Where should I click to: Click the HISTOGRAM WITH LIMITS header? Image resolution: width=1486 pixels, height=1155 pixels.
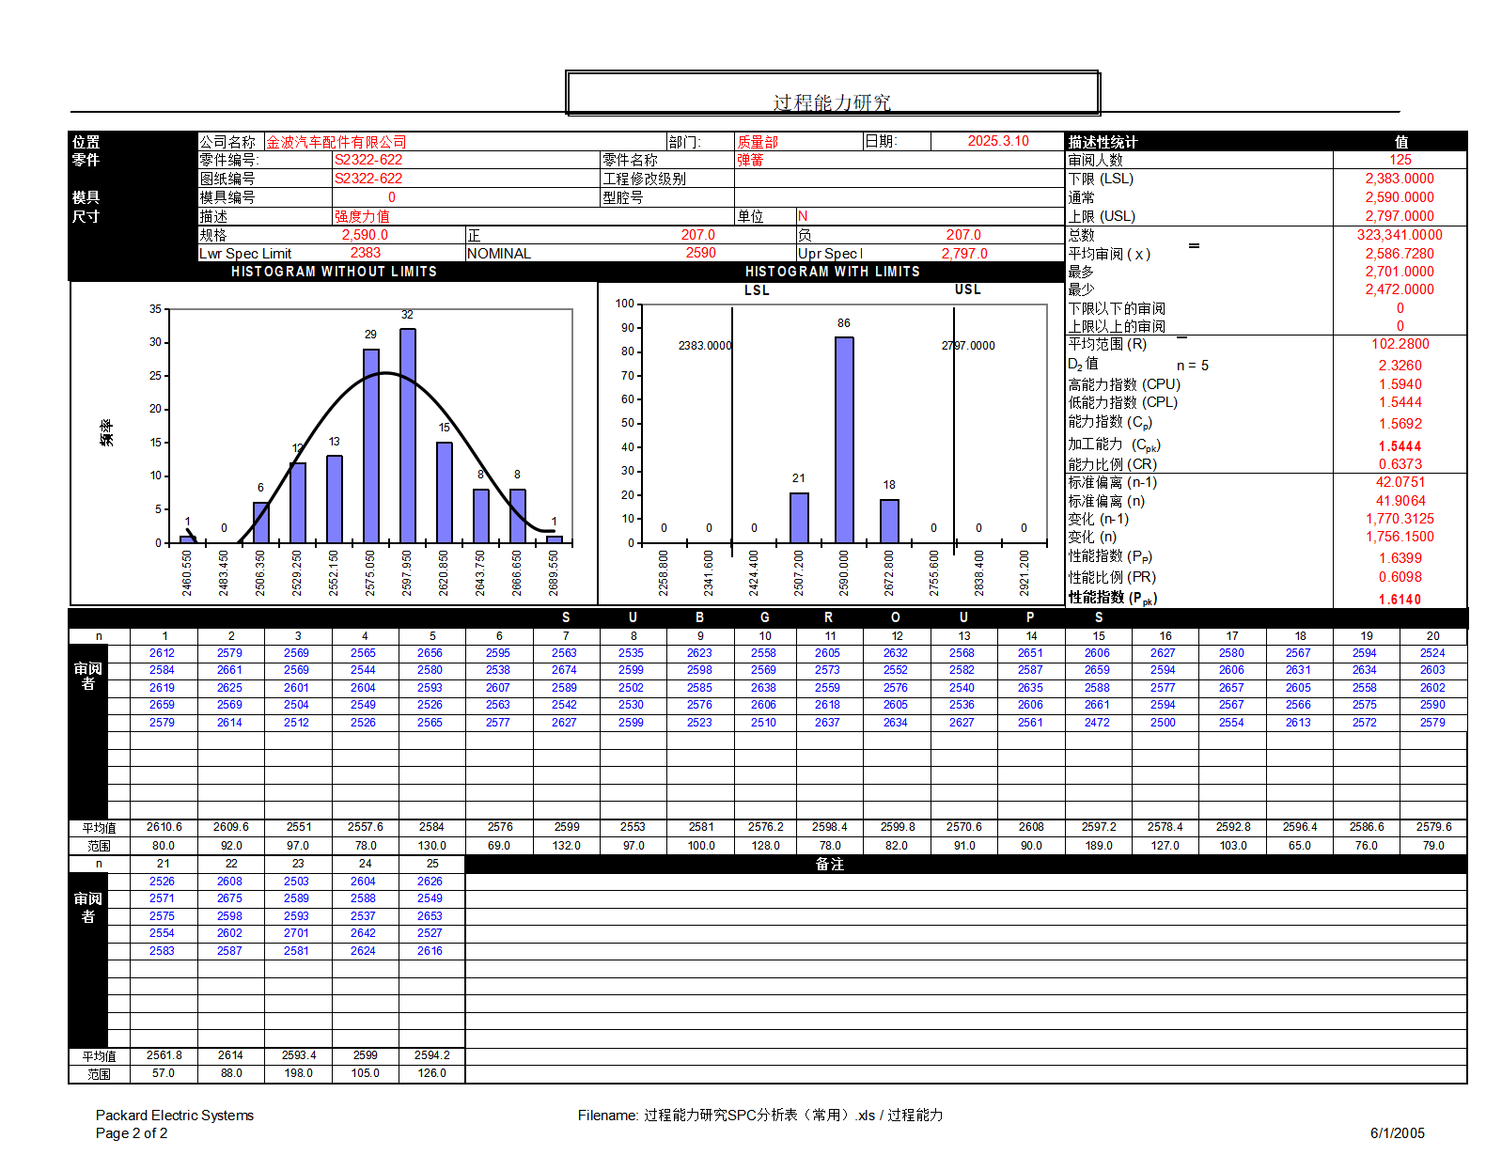[832, 272]
